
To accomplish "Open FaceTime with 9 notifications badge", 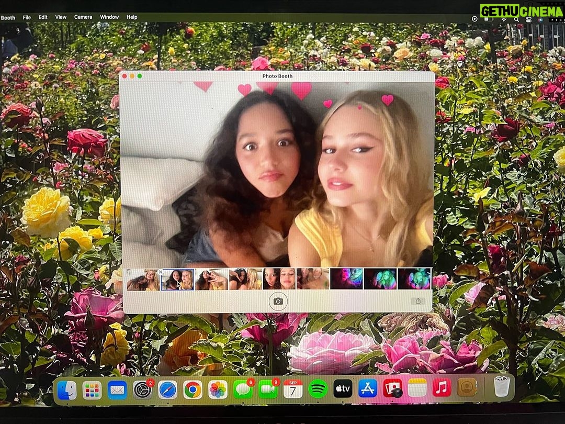I will (x=268, y=389).
